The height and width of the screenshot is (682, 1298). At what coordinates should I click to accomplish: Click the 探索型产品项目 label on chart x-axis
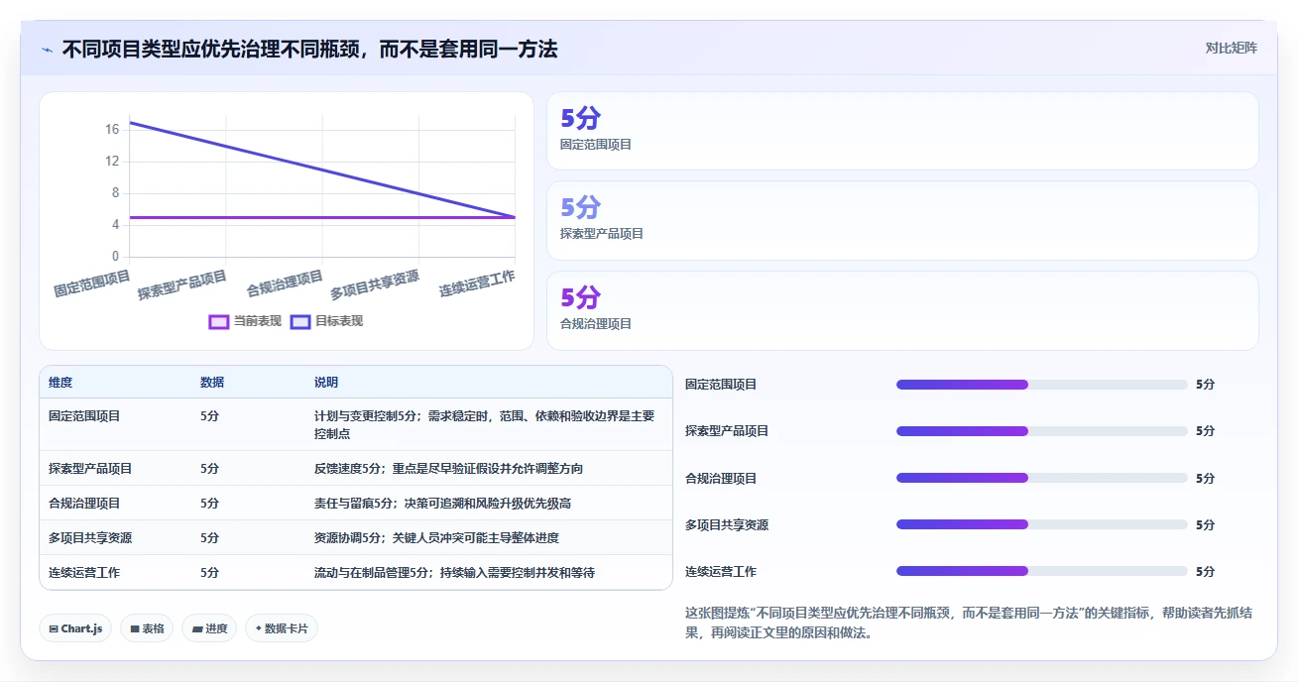(x=182, y=284)
